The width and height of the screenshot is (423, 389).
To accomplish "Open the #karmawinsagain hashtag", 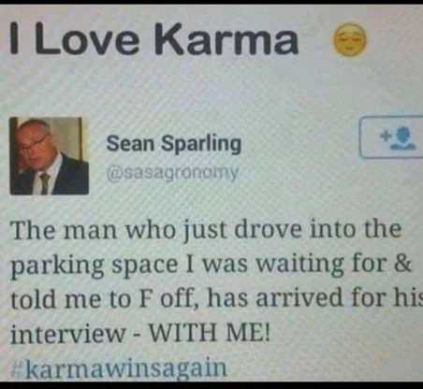I will pyautogui.click(x=119, y=368).
